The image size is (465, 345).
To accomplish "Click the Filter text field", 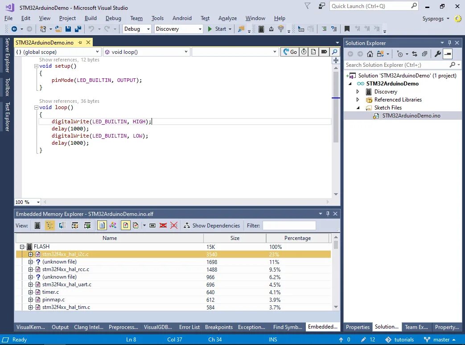I will pos(289,226).
